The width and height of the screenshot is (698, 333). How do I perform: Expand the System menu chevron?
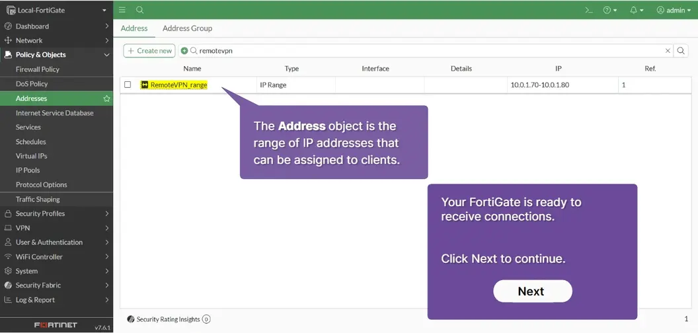pyautogui.click(x=107, y=271)
